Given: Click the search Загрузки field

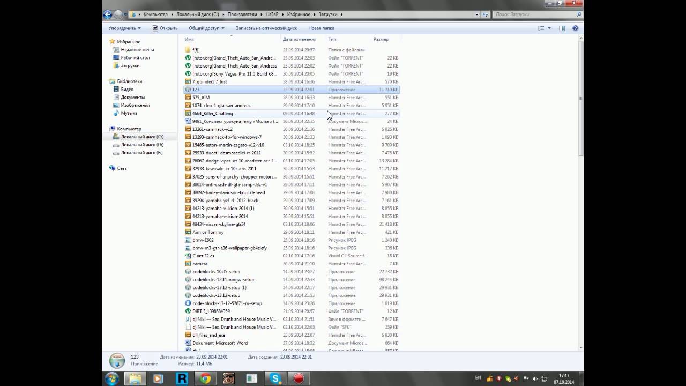Looking at the screenshot, I should pos(537,14).
